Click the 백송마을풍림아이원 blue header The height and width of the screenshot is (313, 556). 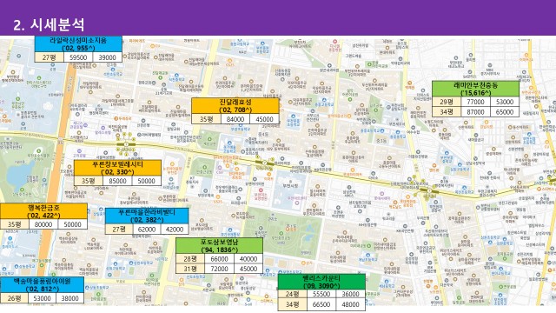(x=42, y=285)
